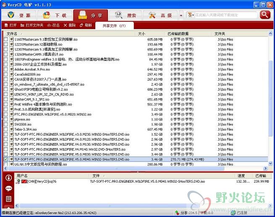
Task: Click the 删除 (Delete) button
Action: tap(70, 26)
